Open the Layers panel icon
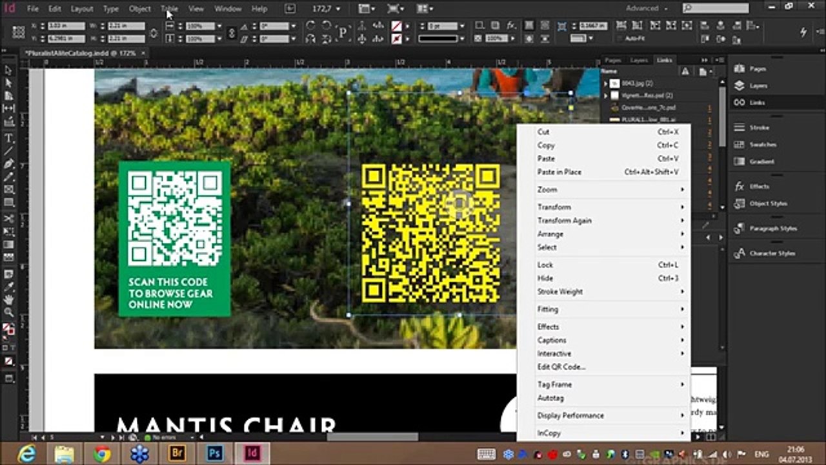The height and width of the screenshot is (465, 826). pos(740,85)
